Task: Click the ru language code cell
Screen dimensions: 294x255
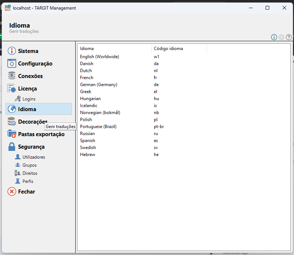Action: (156, 134)
